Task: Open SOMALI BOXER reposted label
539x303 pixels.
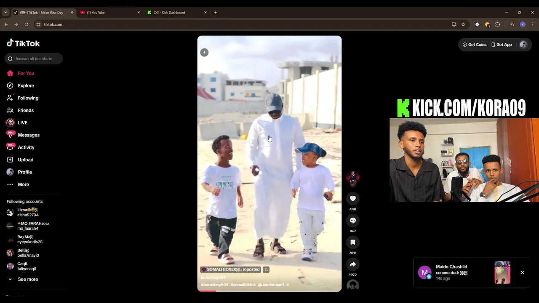Action: click(x=231, y=269)
